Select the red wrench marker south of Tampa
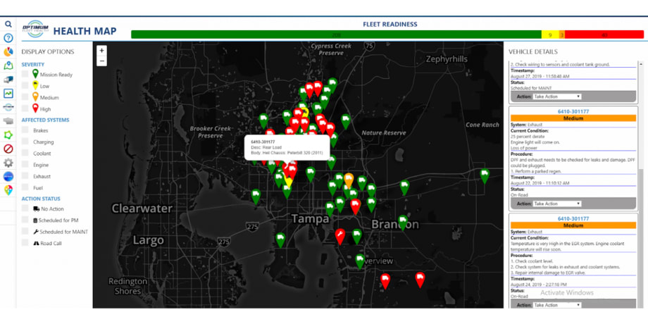The image size is (648, 324). tap(340, 237)
